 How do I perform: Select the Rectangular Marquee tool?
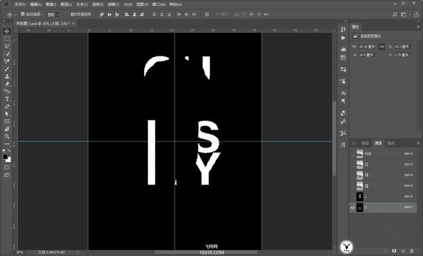point(7,39)
